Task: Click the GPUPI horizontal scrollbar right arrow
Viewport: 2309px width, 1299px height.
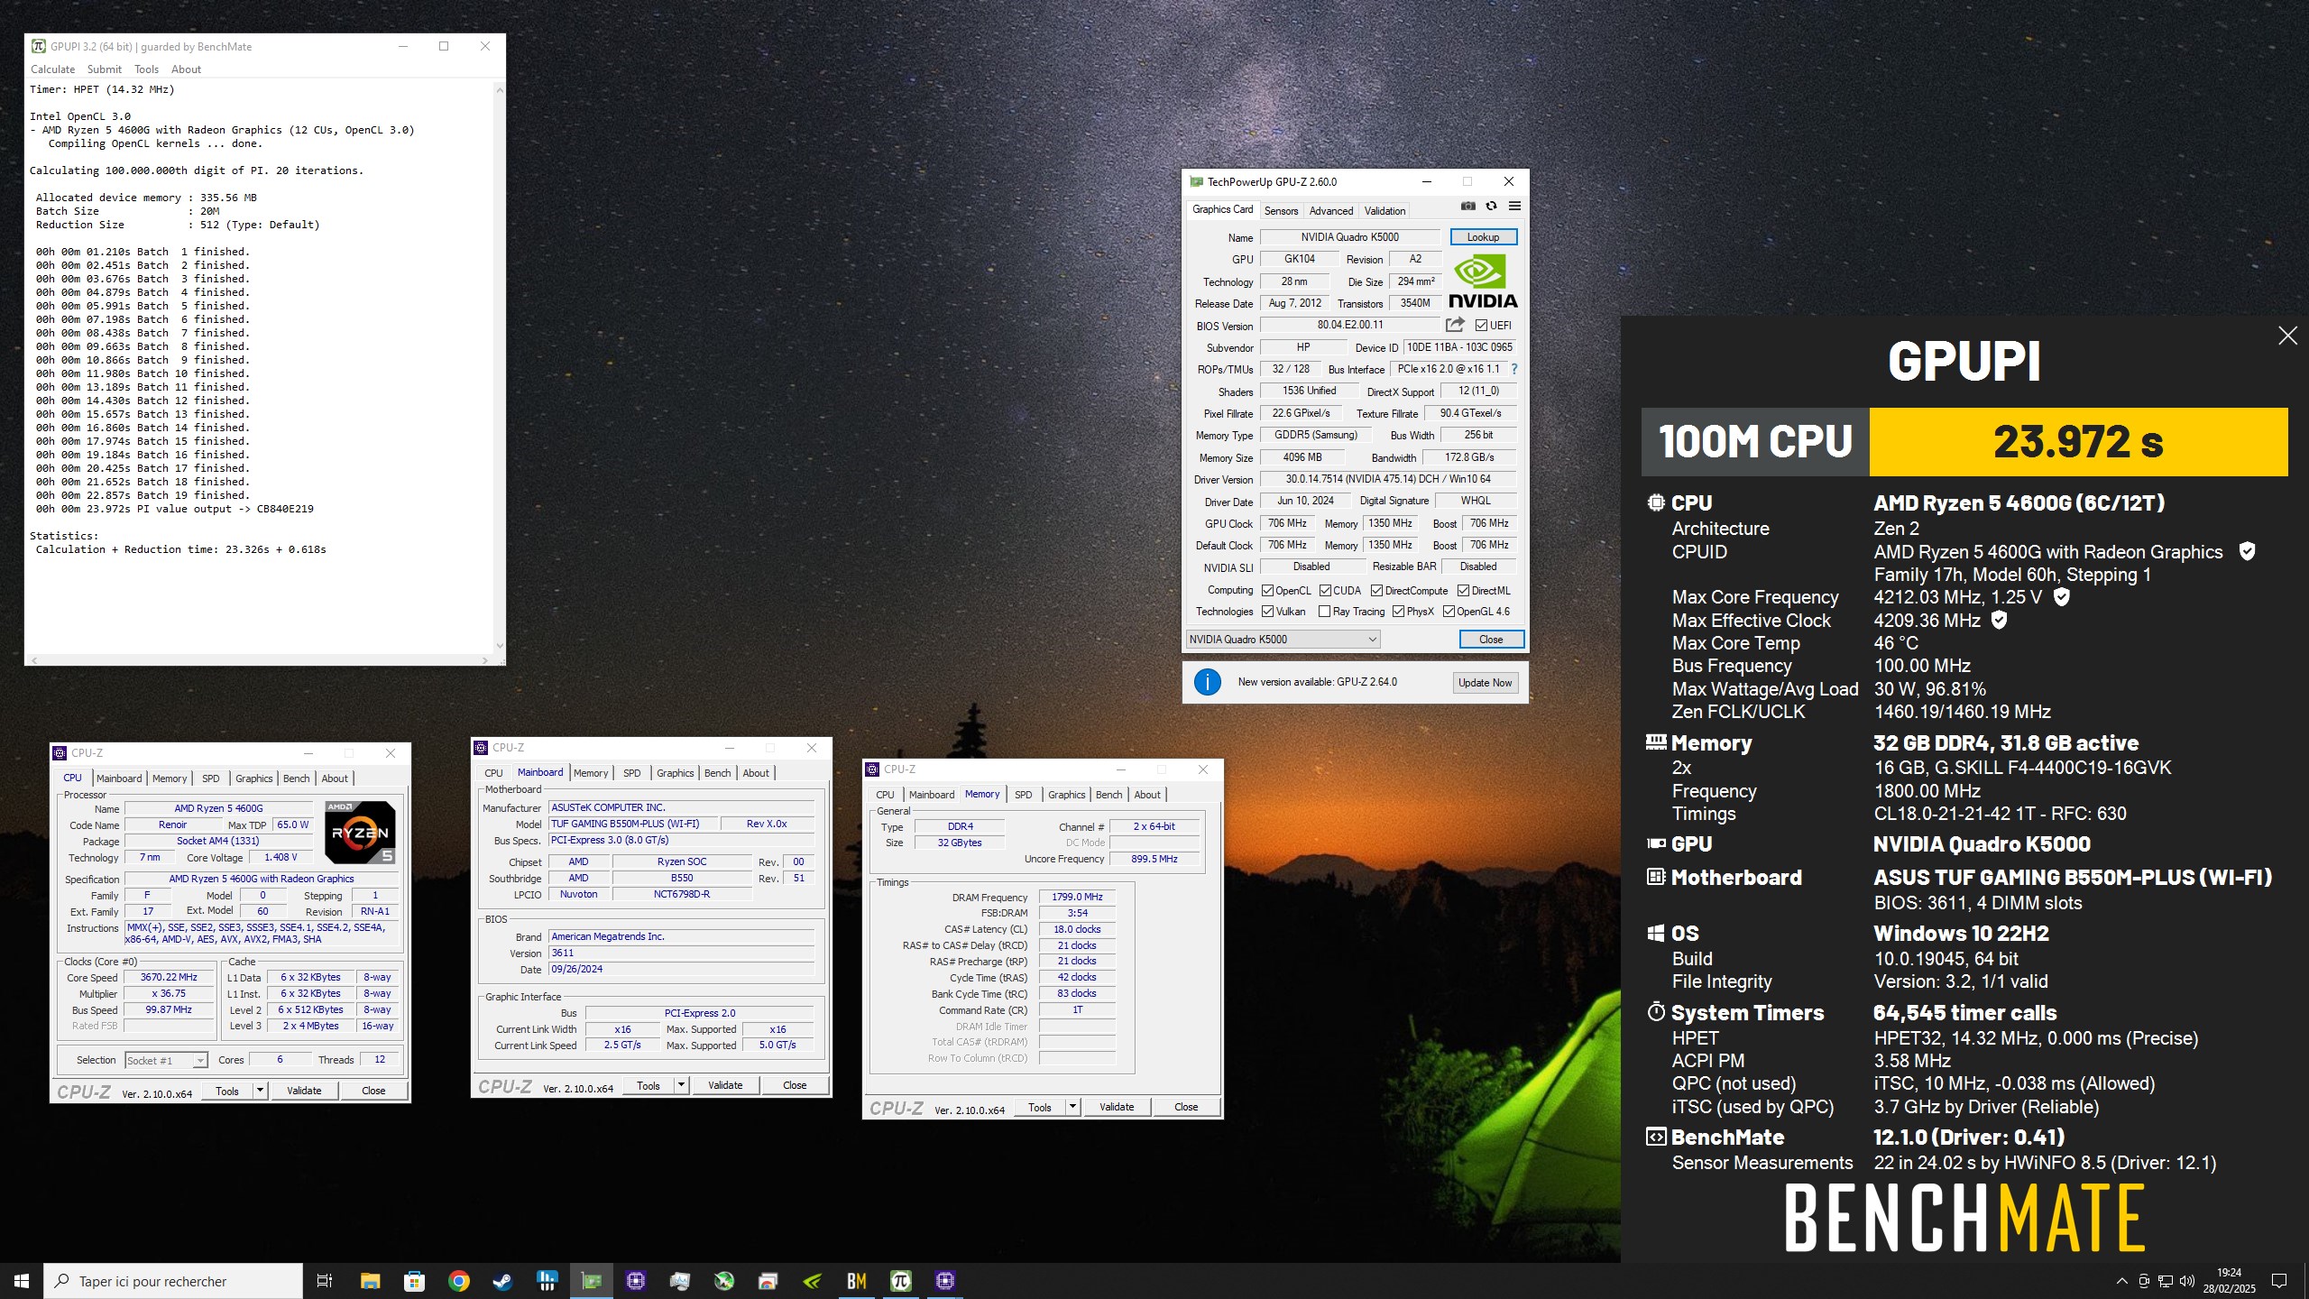Action: [485, 660]
